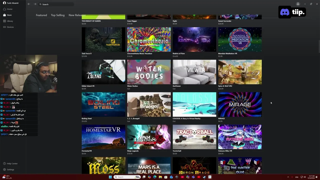Open the Demon Grade tile
The height and width of the screenshot is (180, 320).
(194, 165)
